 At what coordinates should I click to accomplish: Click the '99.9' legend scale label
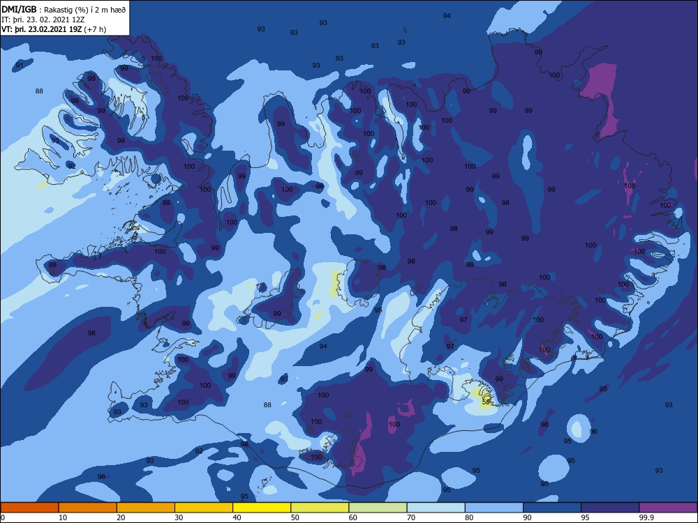click(x=647, y=517)
